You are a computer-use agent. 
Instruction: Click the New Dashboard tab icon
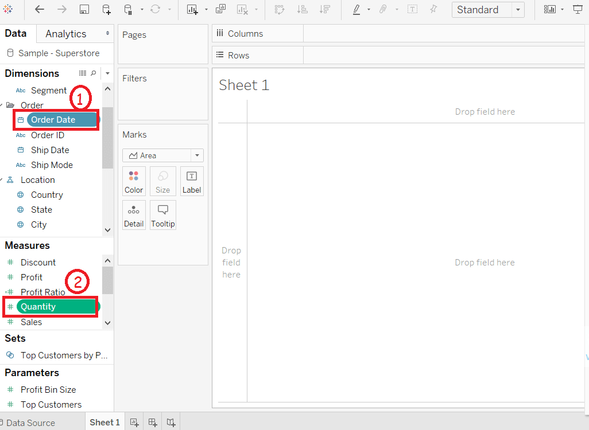153,423
